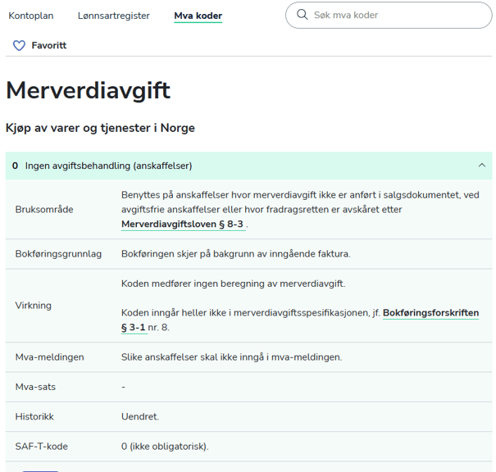Open the Kontoplan tab

pyautogui.click(x=31, y=16)
